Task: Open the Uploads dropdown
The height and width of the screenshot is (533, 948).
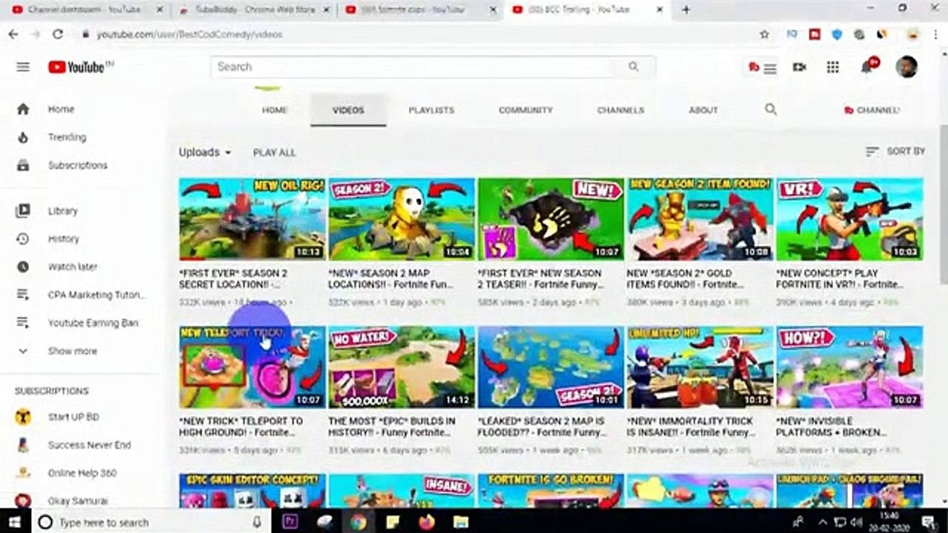Action: tap(205, 152)
